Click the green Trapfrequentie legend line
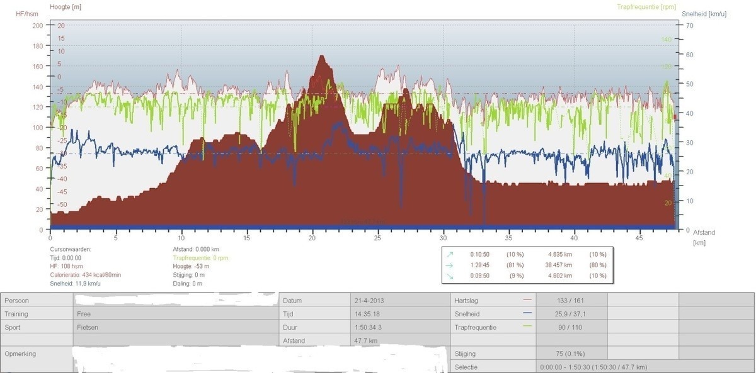Image resolution: width=756 pixels, height=373 pixels. [x=527, y=326]
